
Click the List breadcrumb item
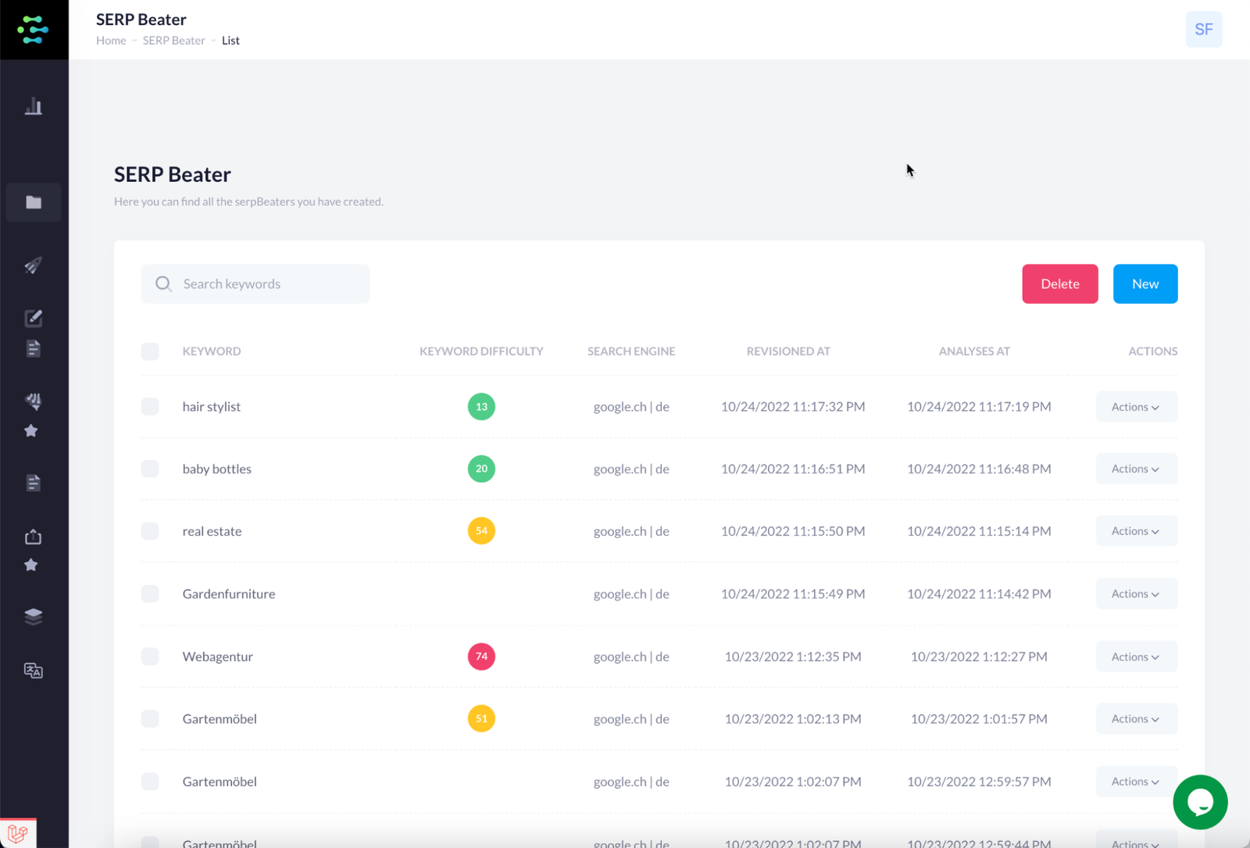[x=230, y=41]
